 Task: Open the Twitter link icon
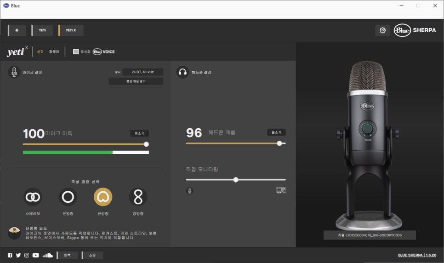click(18, 255)
